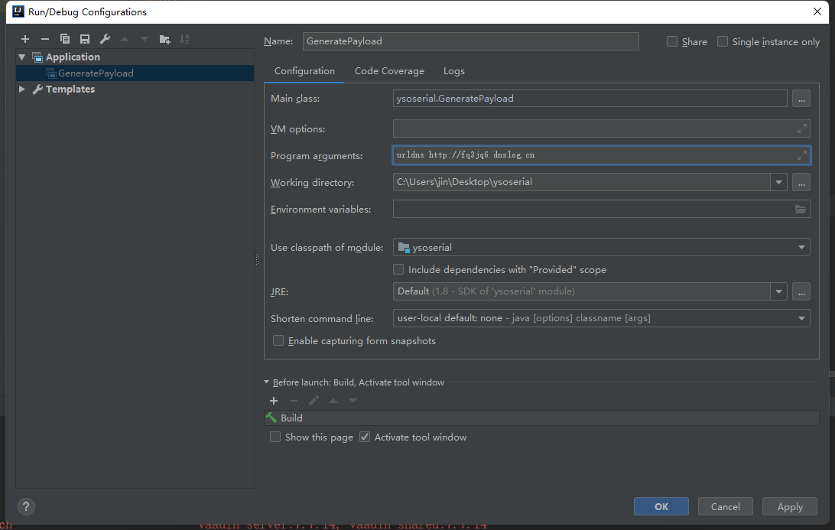The image size is (835, 530).
Task: Open the JRE dropdown arrow
Action: click(778, 291)
